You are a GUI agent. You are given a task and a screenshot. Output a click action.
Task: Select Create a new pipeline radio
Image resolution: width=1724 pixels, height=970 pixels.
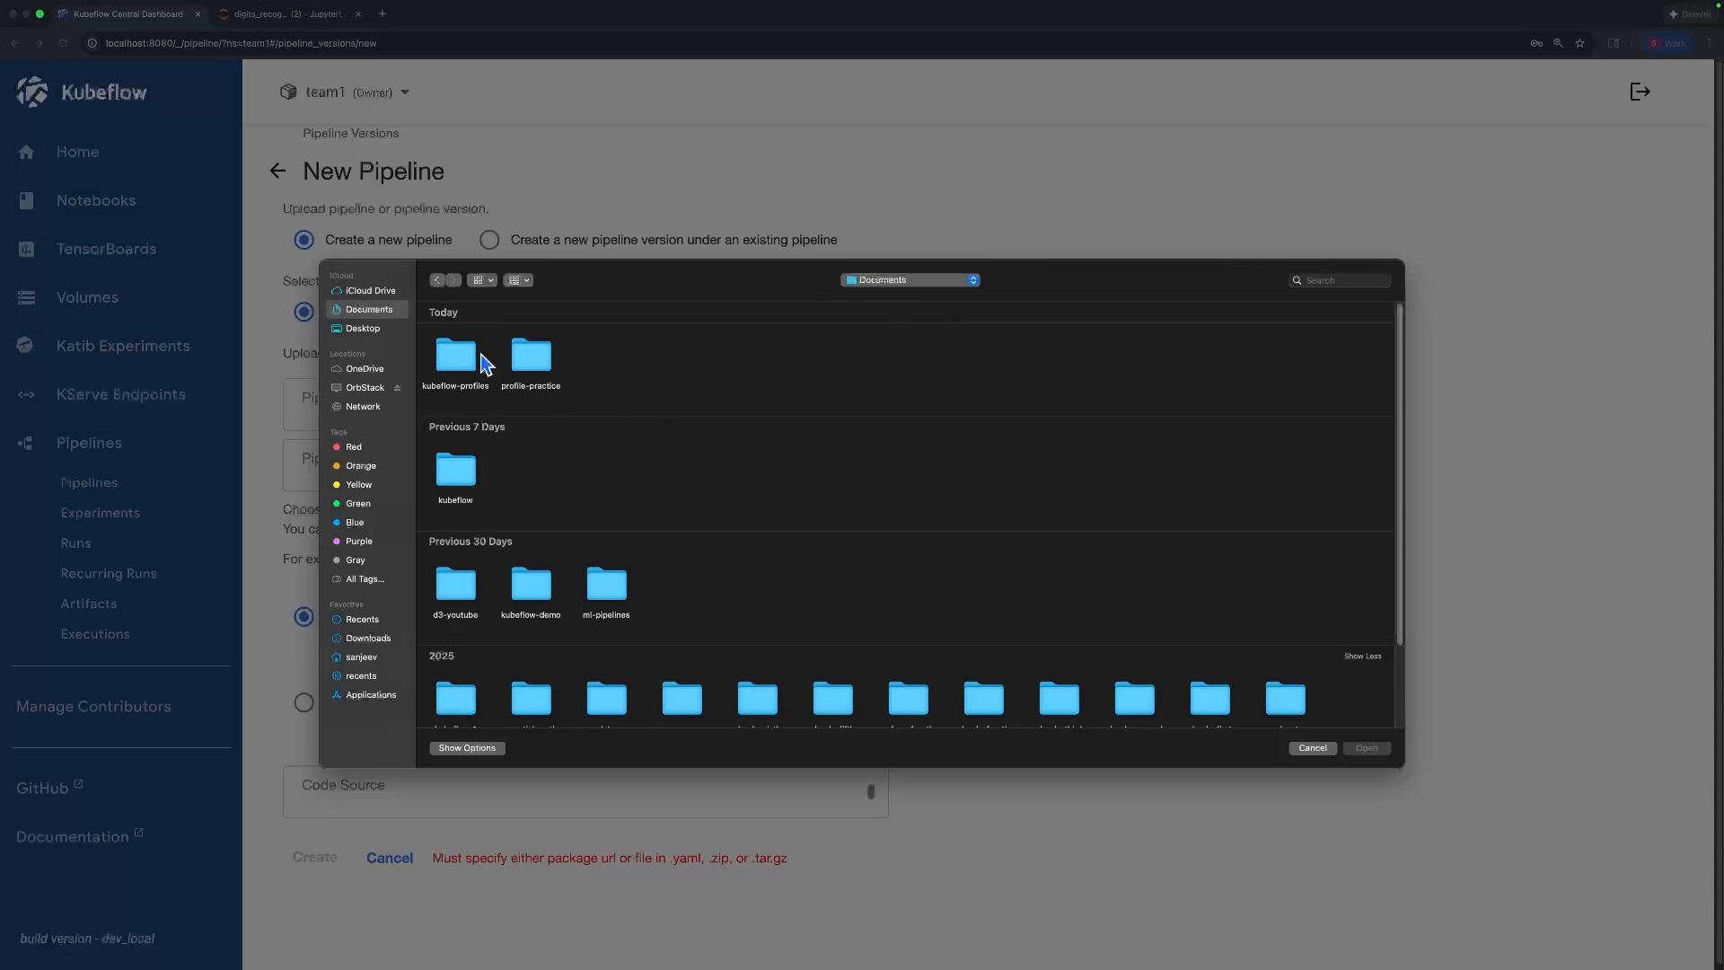click(x=304, y=240)
